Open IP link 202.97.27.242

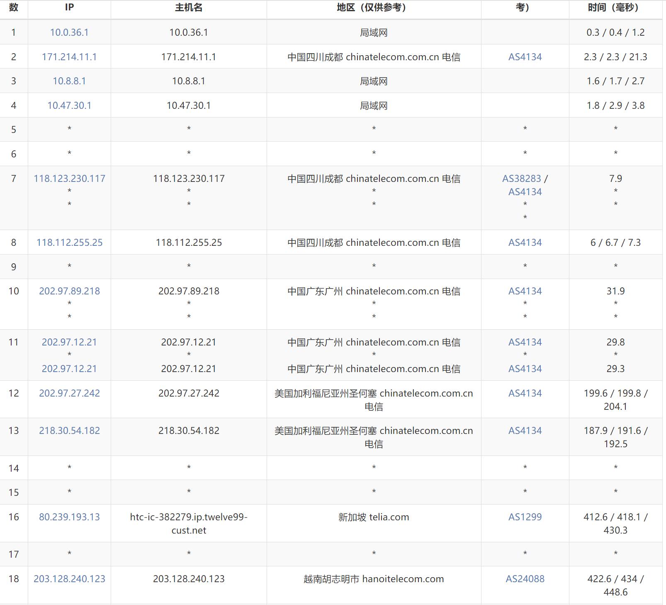tap(69, 393)
